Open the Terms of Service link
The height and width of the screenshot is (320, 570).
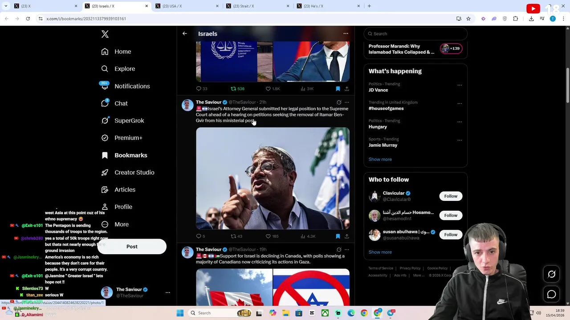381,268
